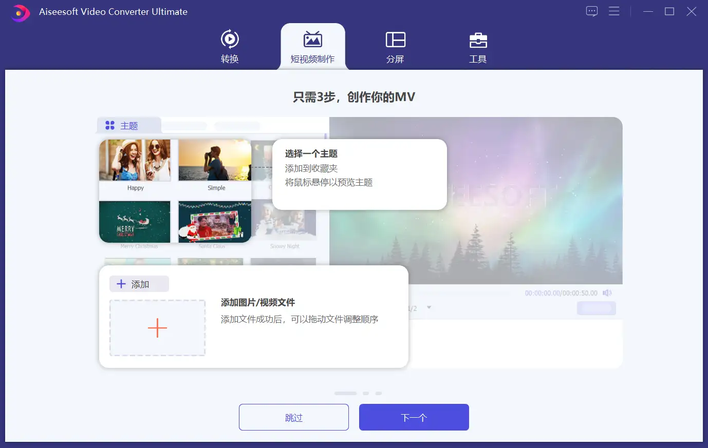Click the 选择一个主题 tooltip heading

[x=311, y=154]
